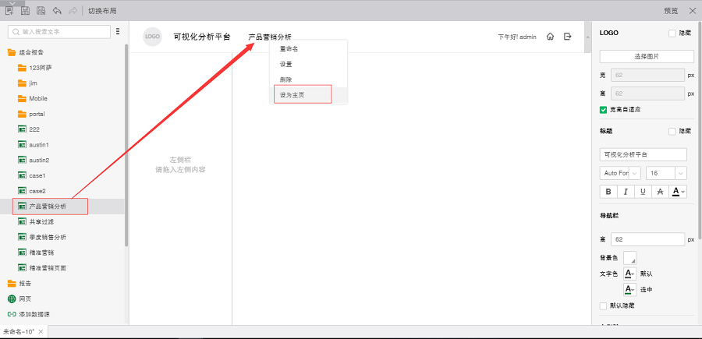Open the sidebar three-dot options menu

(x=118, y=32)
